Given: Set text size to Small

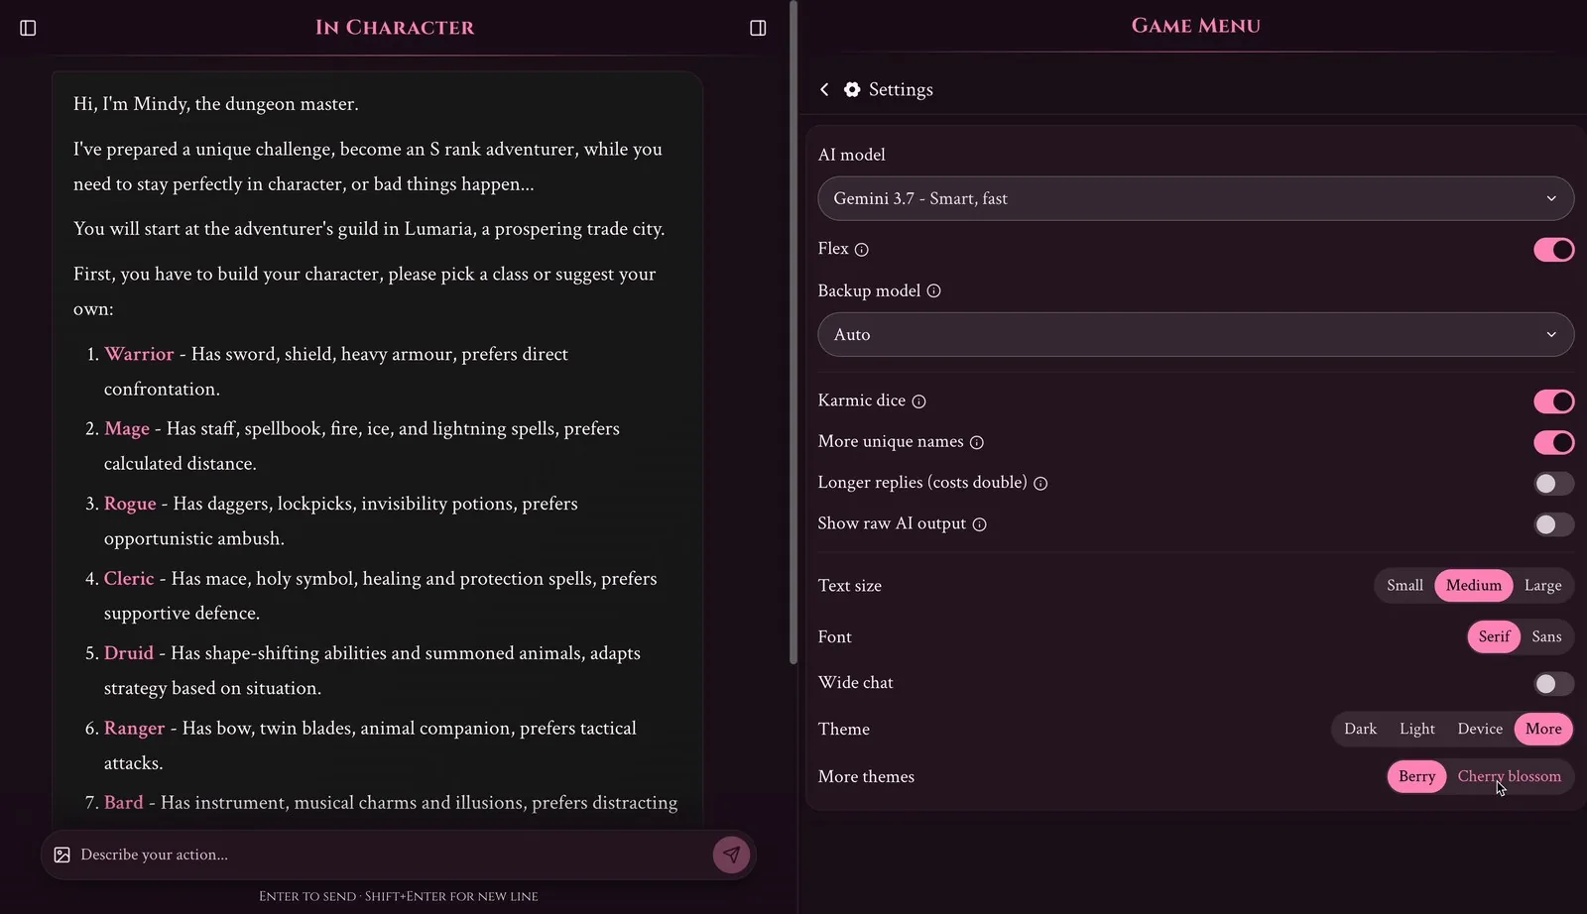Looking at the screenshot, I should (x=1404, y=586).
